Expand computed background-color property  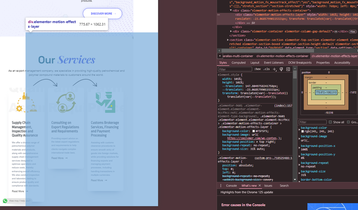(x=300, y=130)
